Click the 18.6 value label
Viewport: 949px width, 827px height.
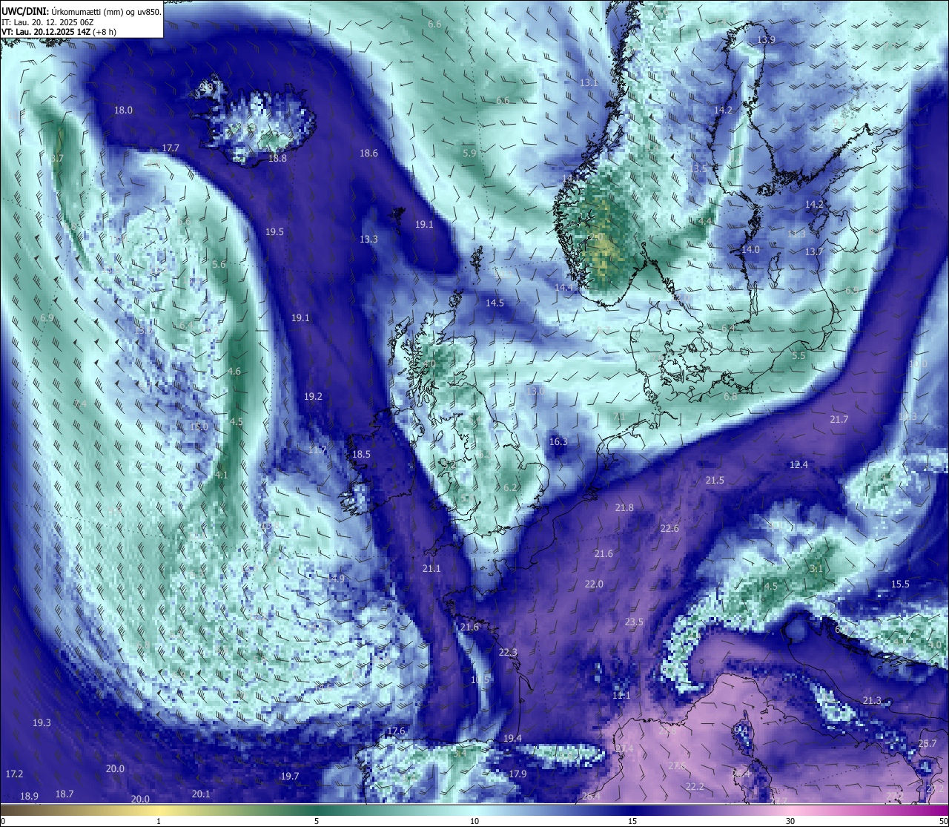[x=368, y=154]
